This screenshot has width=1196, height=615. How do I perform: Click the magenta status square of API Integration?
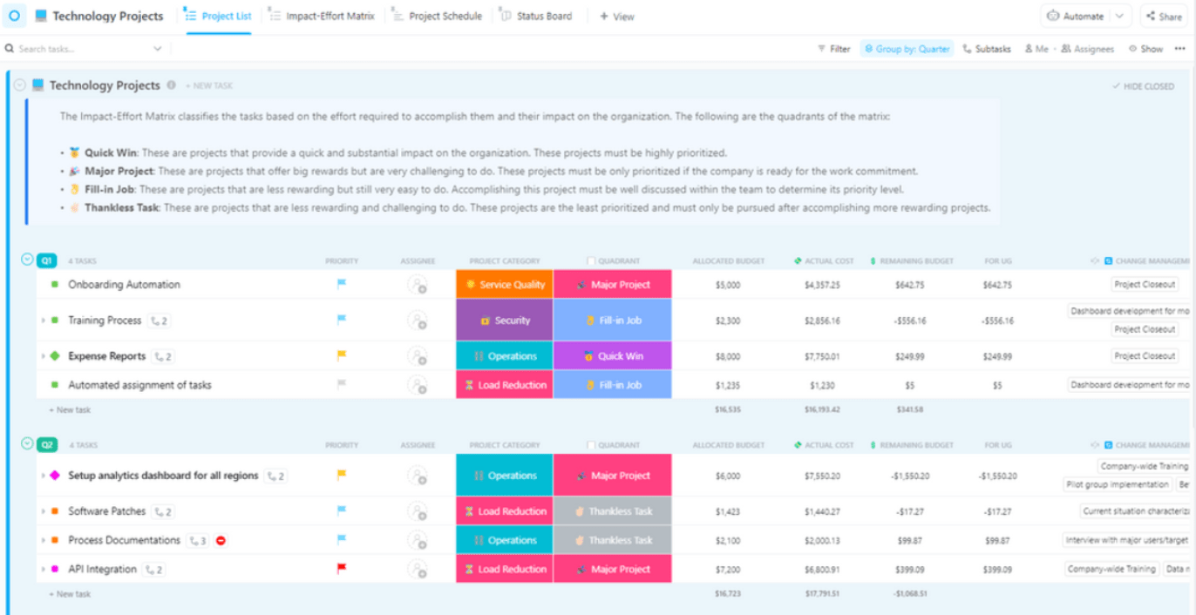pyautogui.click(x=54, y=570)
